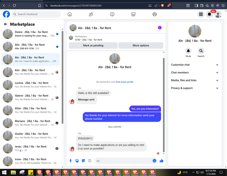Show hidden system tray icons chevron
The height and width of the screenshot is (176, 227).
193,172
